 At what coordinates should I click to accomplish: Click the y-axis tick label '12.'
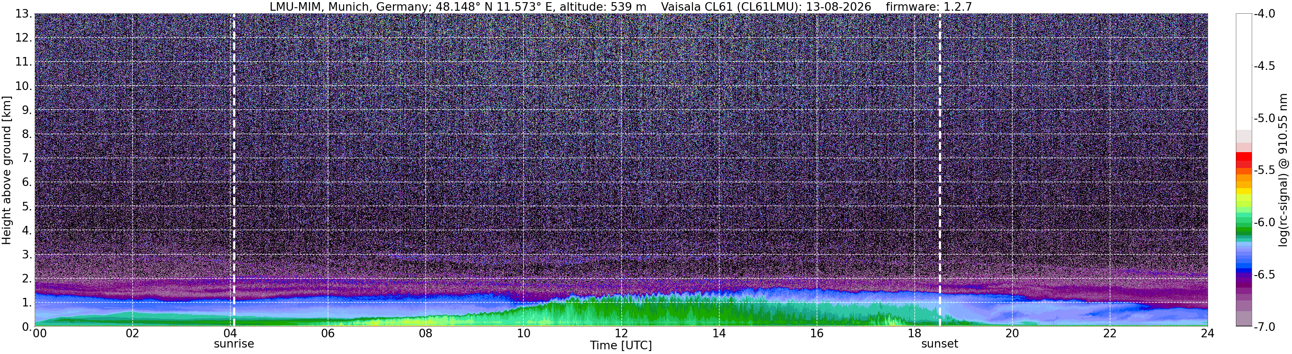[24, 38]
